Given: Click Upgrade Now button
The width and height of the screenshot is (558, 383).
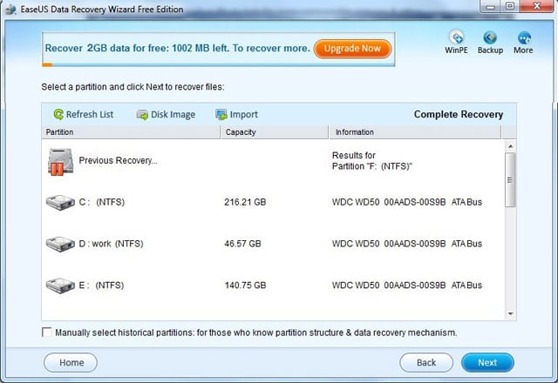Looking at the screenshot, I should point(352,49).
